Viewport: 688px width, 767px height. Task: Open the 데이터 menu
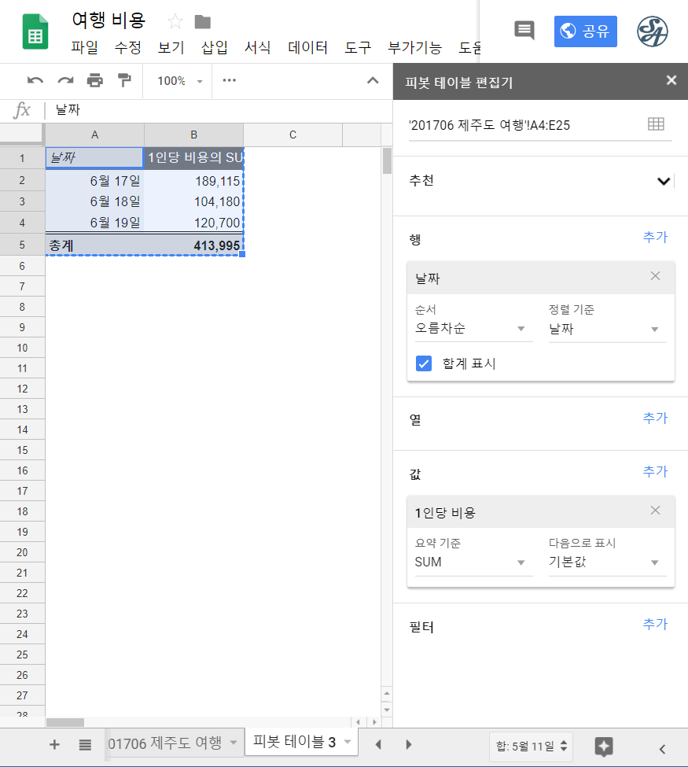(x=307, y=47)
